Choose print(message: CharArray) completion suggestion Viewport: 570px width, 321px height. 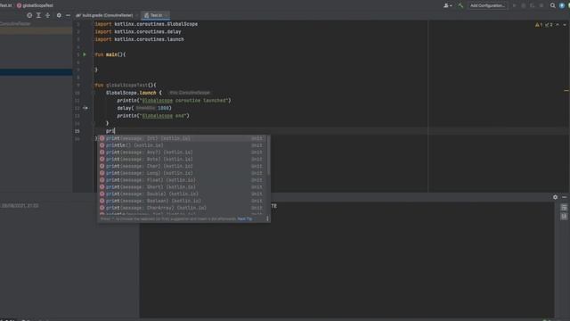182,208
